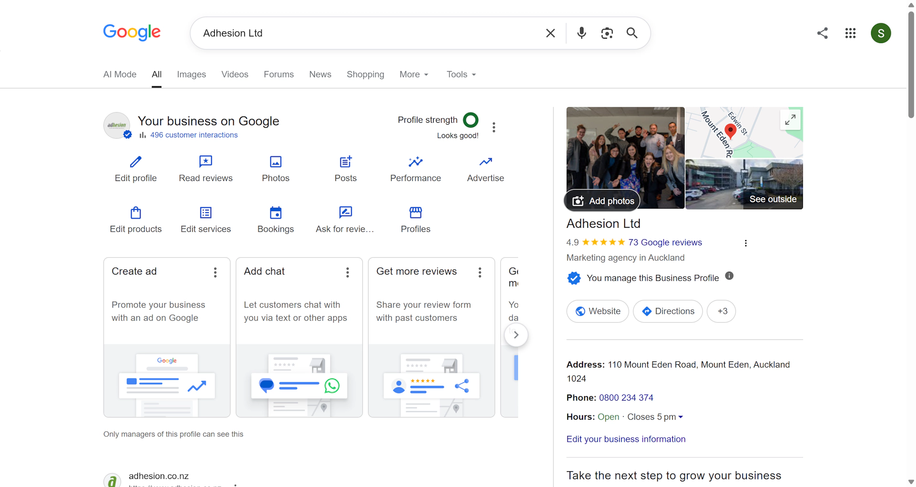Open the Get more reviews card
The width and height of the screenshot is (916, 487).
click(x=431, y=338)
